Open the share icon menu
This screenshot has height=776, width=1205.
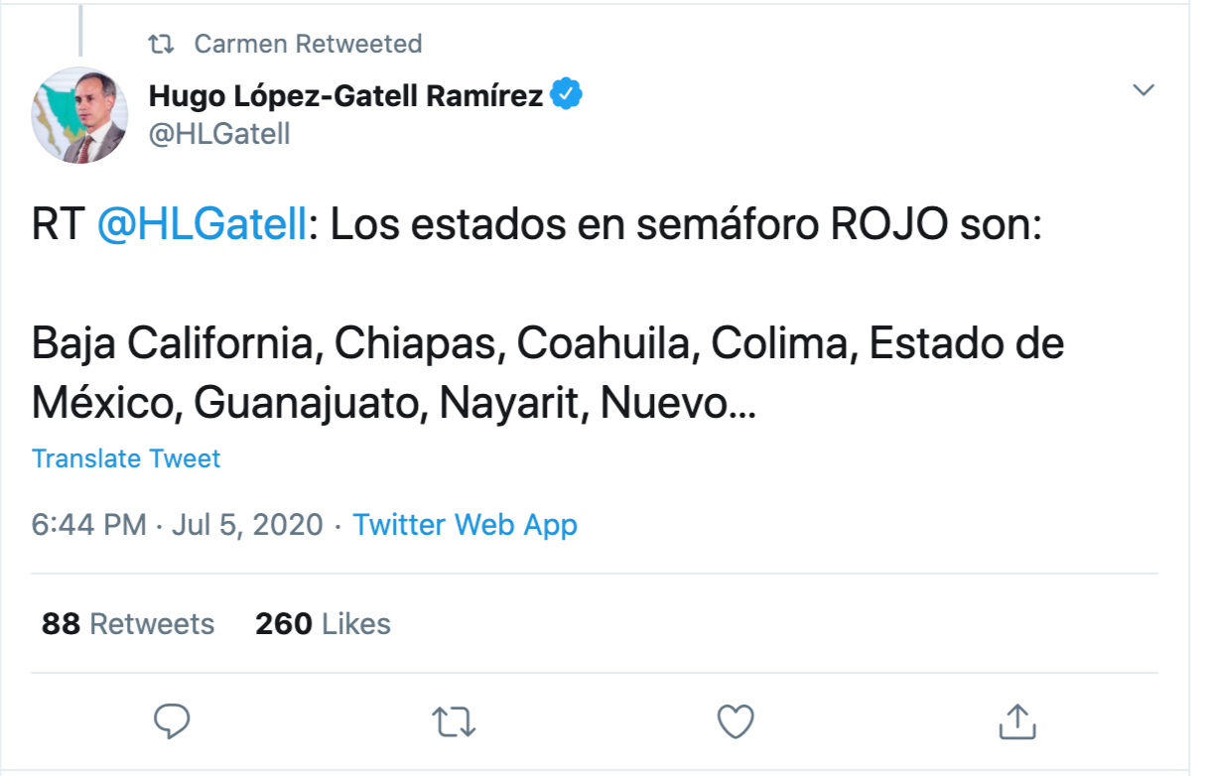coord(1015,720)
